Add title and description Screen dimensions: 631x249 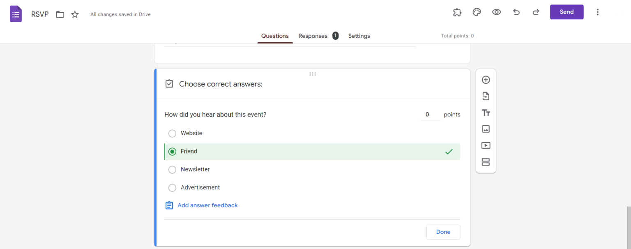pos(486,113)
